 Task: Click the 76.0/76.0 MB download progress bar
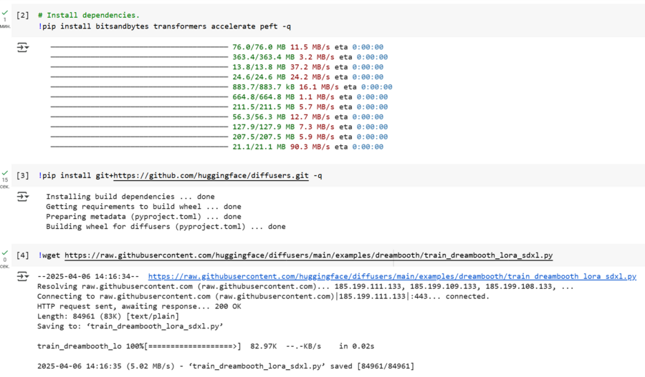point(139,47)
